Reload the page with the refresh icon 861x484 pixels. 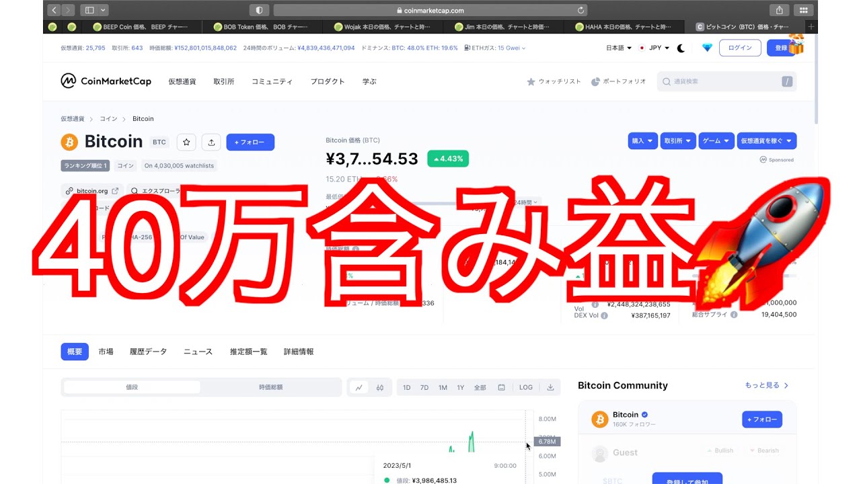click(x=581, y=10)
